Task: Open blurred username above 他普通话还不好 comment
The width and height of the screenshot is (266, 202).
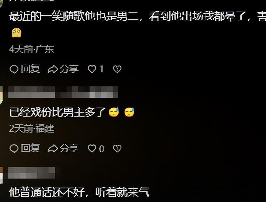Action: pyautogui.click(x=32, y=173)
